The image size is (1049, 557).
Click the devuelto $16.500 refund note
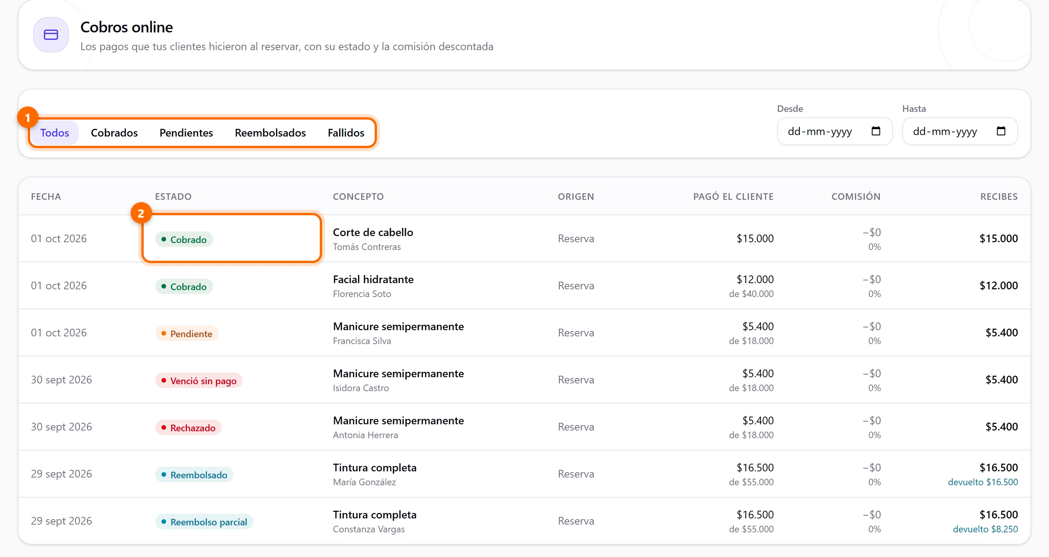point(983,482)
